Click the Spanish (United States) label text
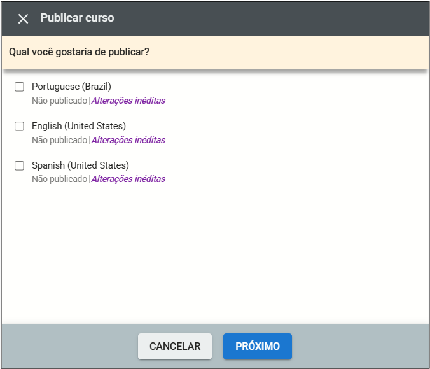 [80, 165]
